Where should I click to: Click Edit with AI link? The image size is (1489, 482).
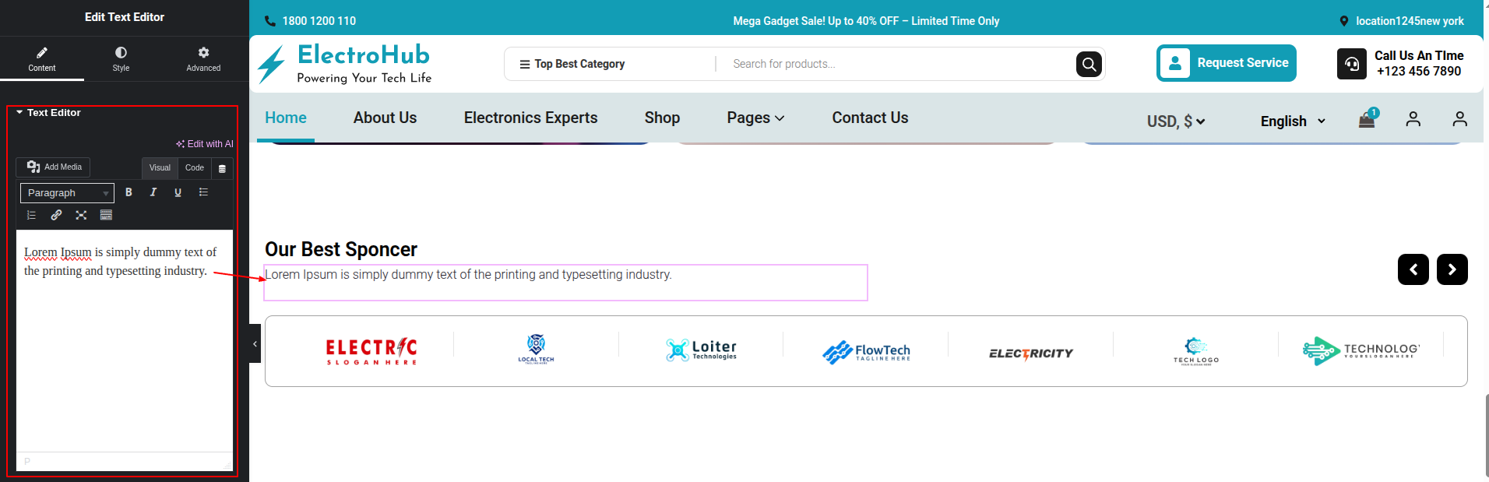tap(205, 144)
